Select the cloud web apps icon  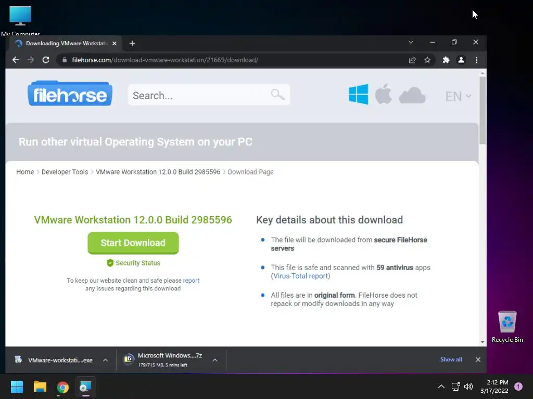click(x=412, y=96)
